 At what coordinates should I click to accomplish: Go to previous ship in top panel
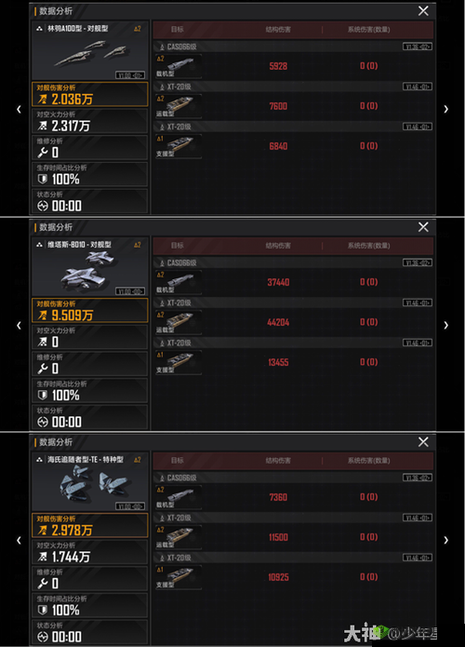[x=19, y=109]
